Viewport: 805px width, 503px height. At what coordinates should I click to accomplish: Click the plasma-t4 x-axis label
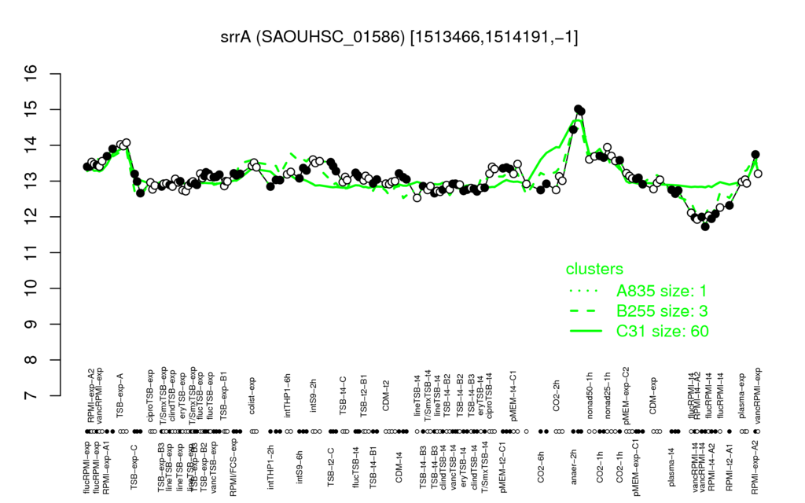click(672, 466)
